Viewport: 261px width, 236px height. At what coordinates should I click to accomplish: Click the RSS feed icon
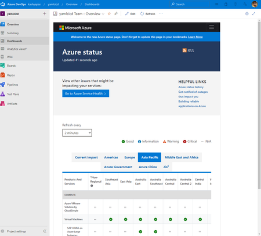pyautogui.click(x=184, y=50)
